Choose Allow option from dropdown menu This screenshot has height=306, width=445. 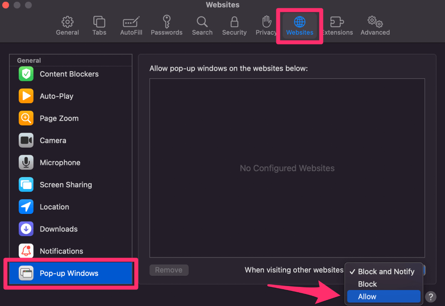pyautogui.click(x=384, y=297)
